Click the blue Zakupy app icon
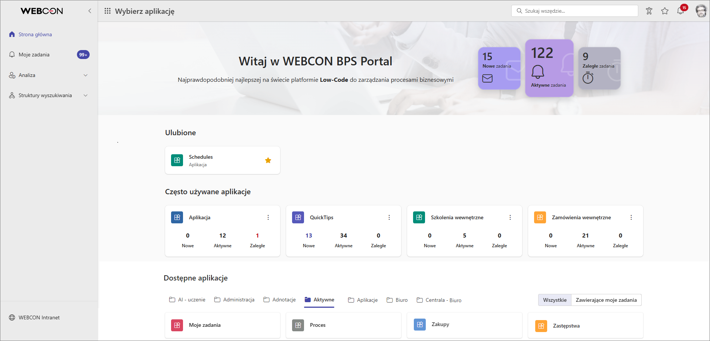710x341 pixels. 420,325
